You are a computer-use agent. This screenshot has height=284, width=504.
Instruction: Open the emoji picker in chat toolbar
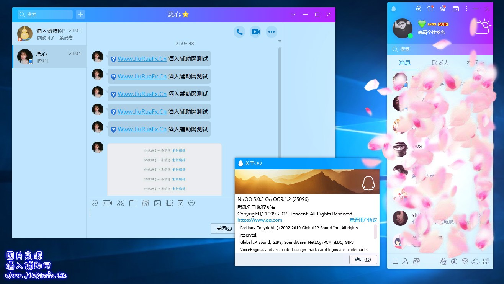click(x=95, y=203)
